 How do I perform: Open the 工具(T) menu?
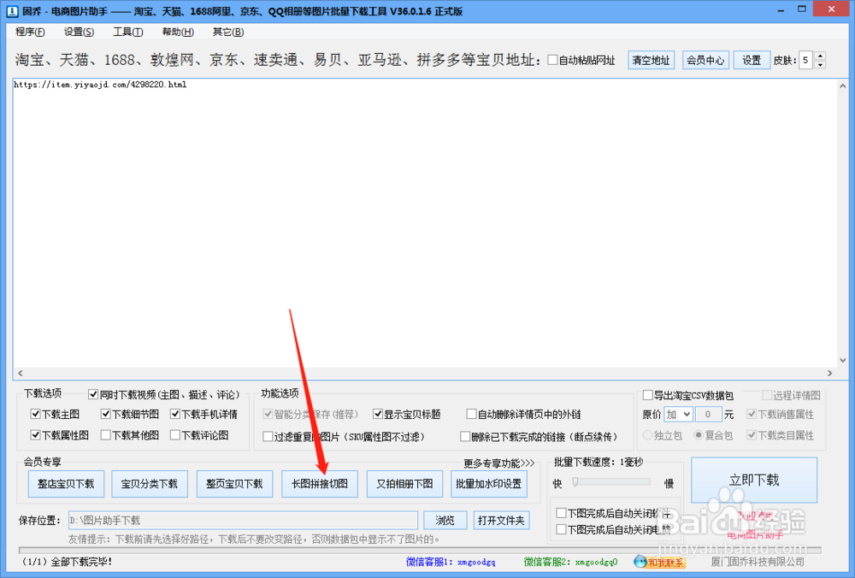tap(127, 32)
